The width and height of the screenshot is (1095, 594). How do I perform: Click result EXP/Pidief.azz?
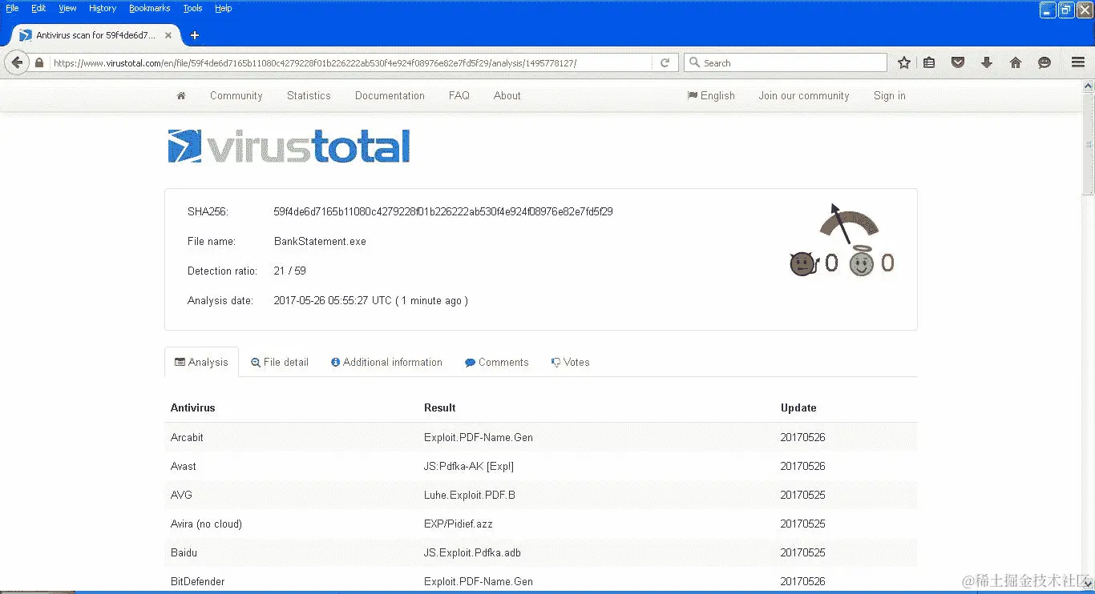pyautogui.click(x=459, y=524)
